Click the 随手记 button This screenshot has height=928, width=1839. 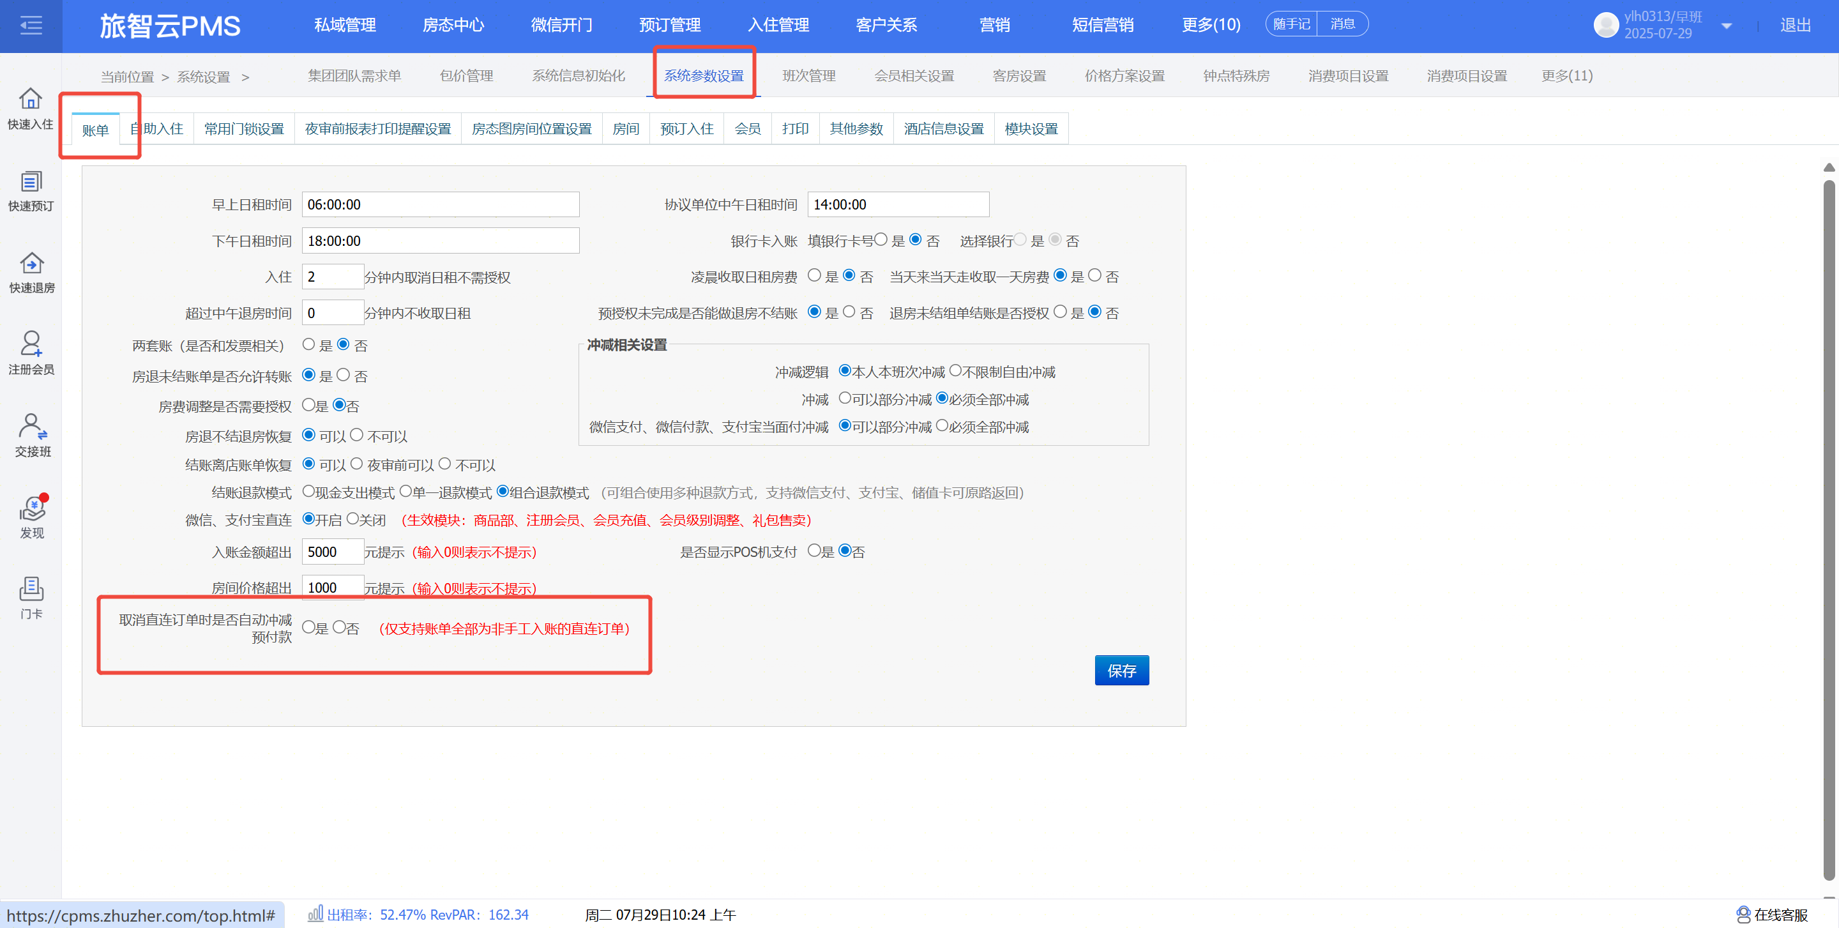[1291, 24]
